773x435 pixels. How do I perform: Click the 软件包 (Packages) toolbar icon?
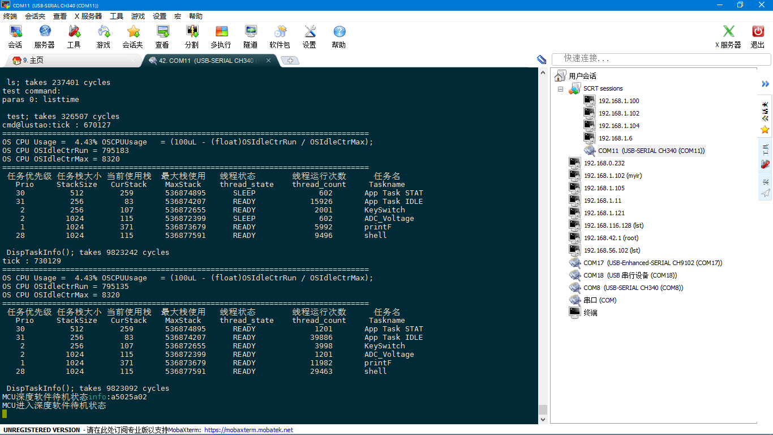280,36
